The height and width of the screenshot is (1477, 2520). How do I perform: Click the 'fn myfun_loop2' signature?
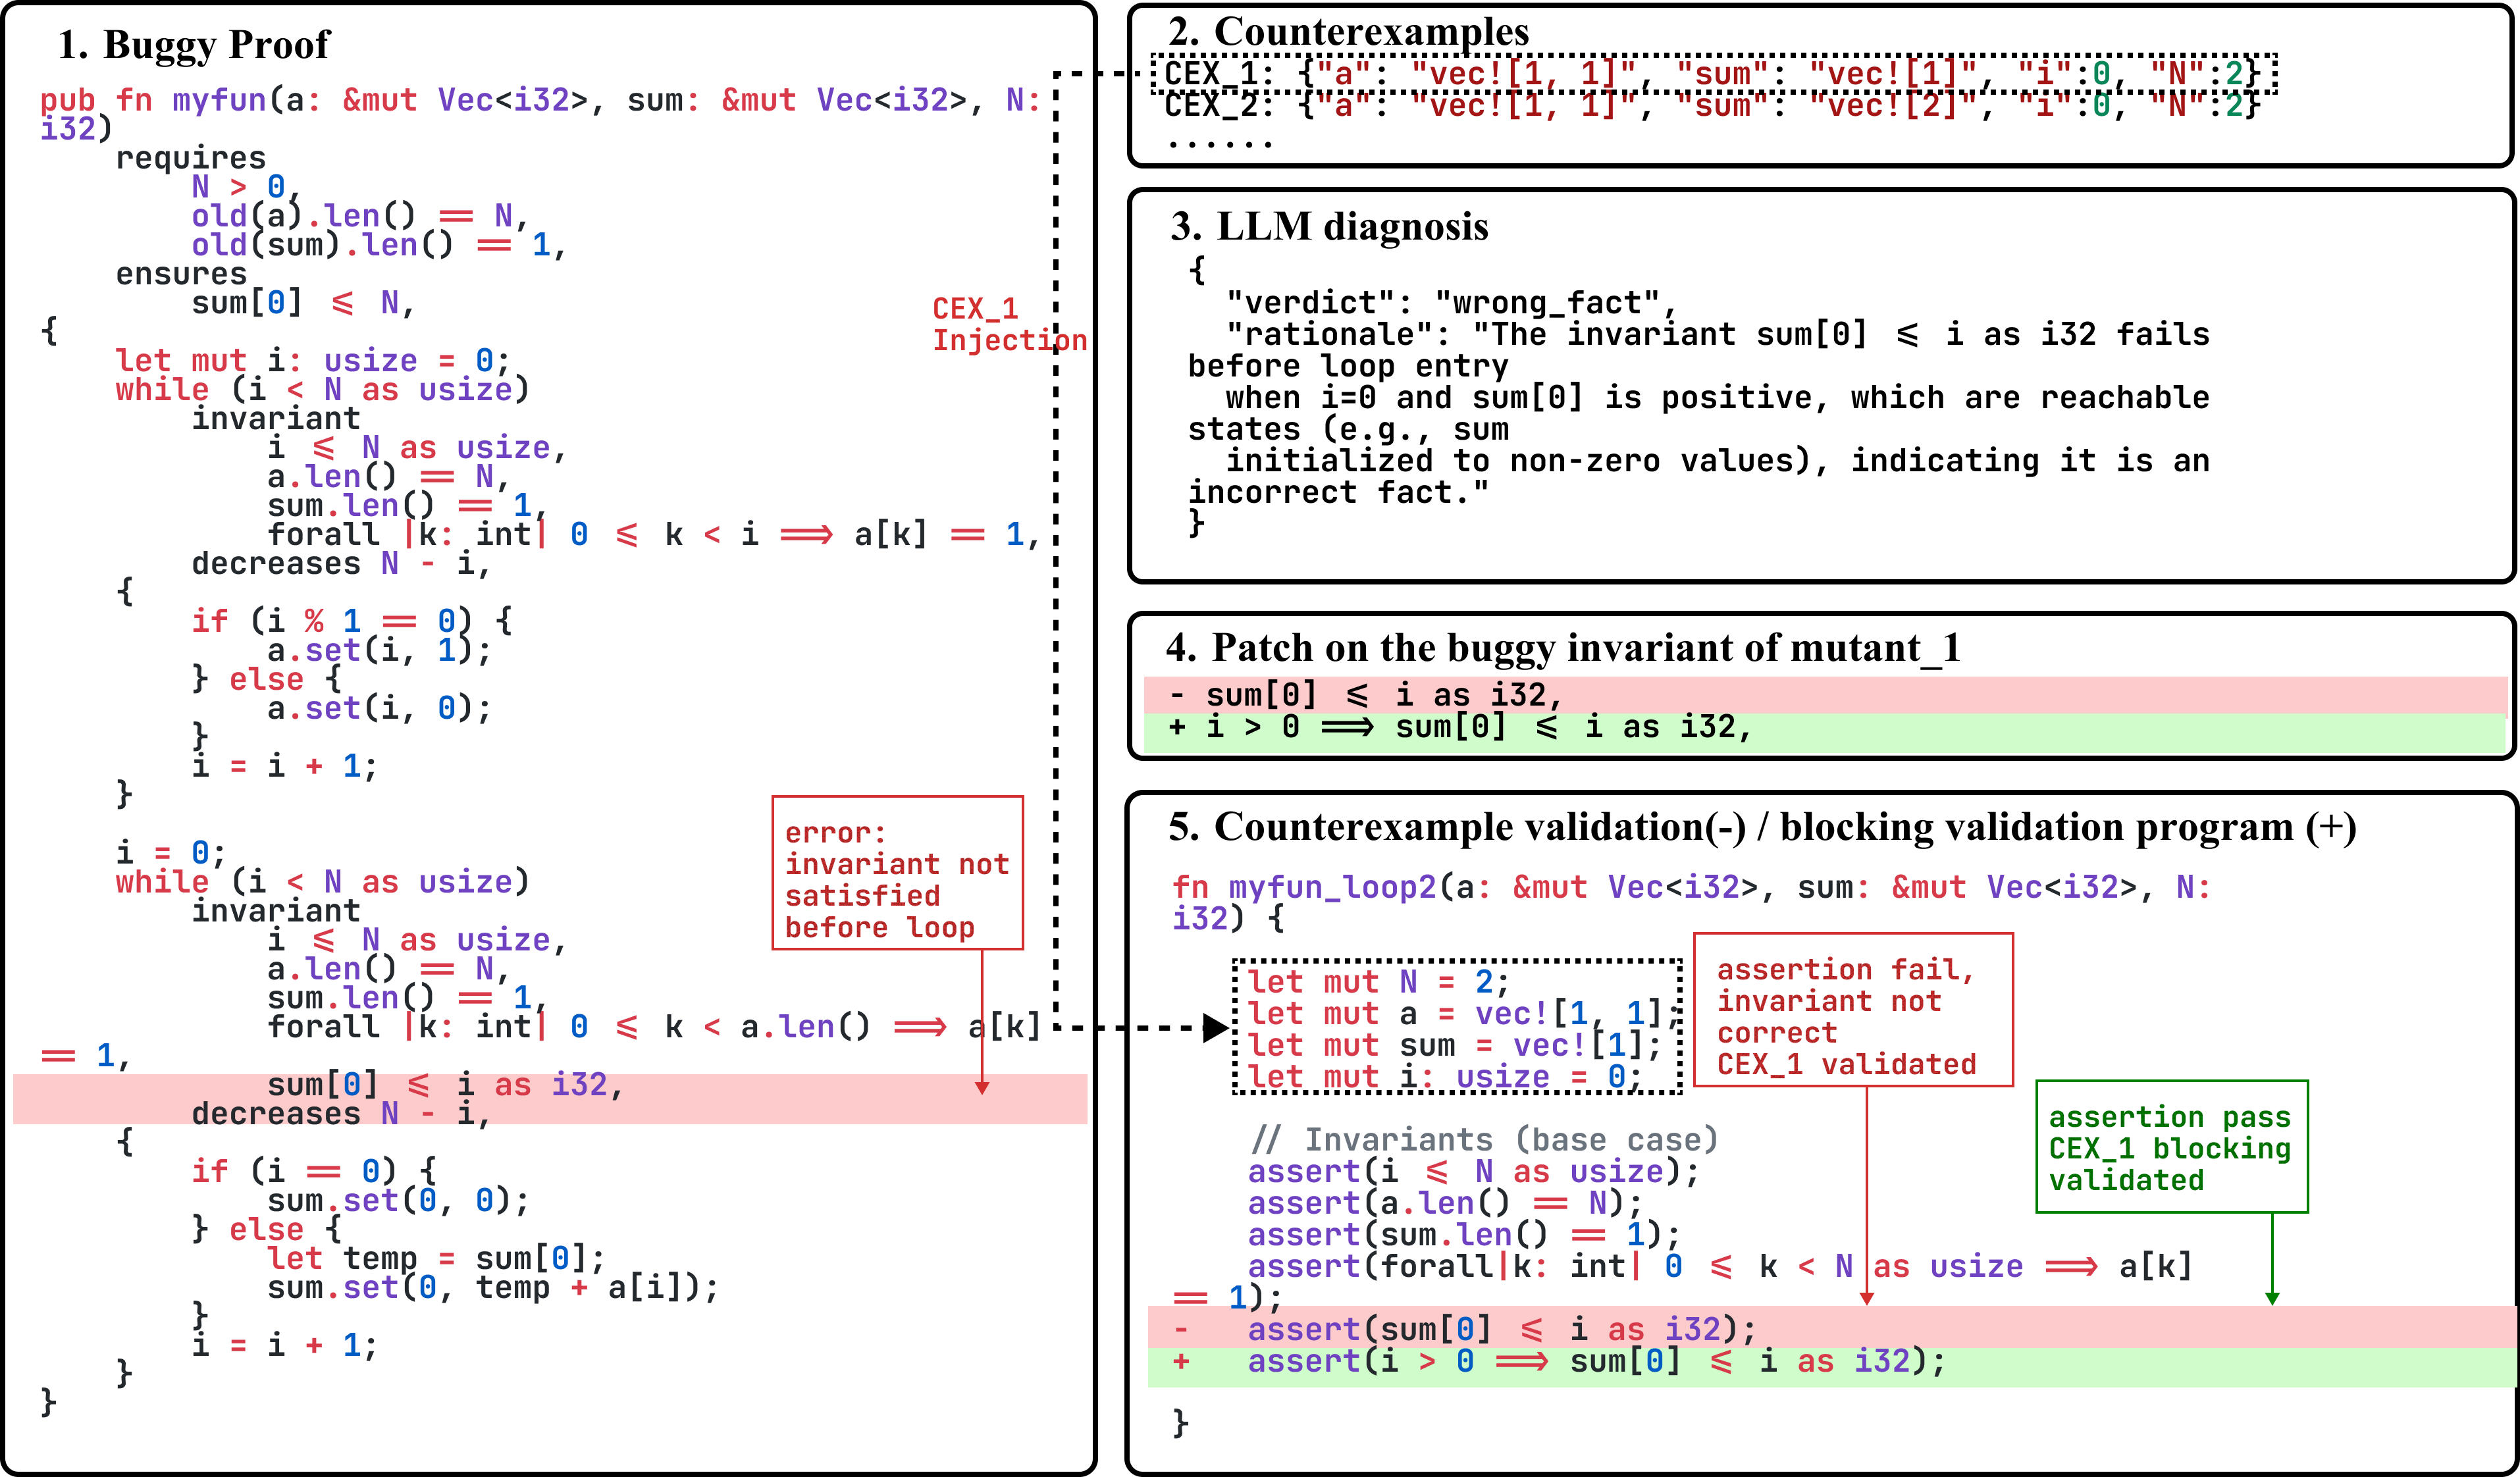coord(1691,902)
